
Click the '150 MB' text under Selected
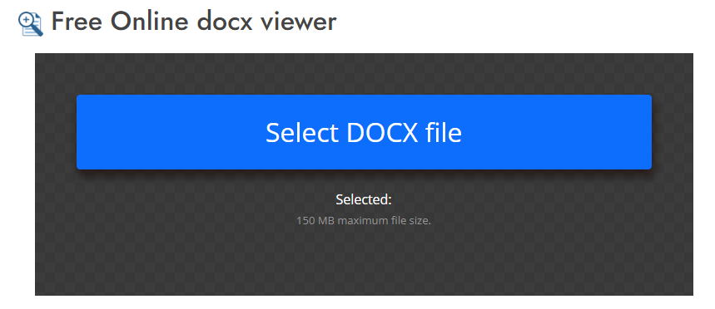312,221
